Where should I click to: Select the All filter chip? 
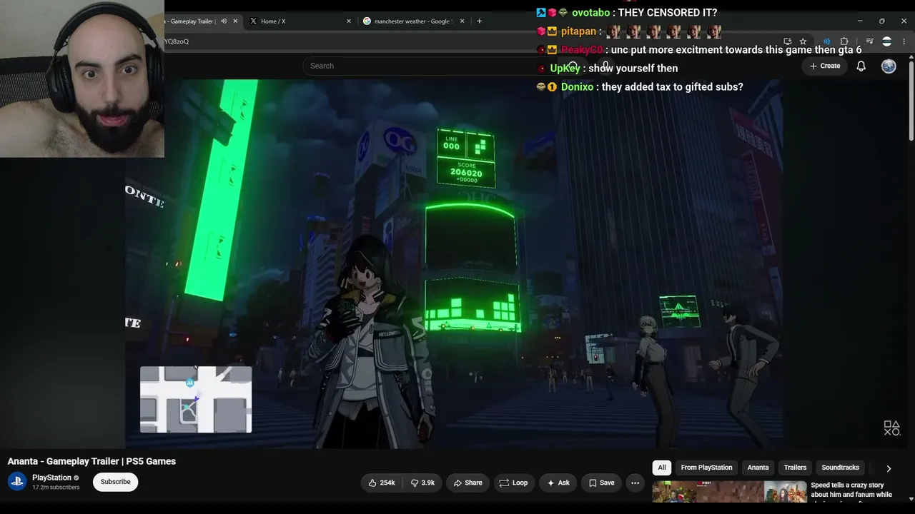[662, 468]
